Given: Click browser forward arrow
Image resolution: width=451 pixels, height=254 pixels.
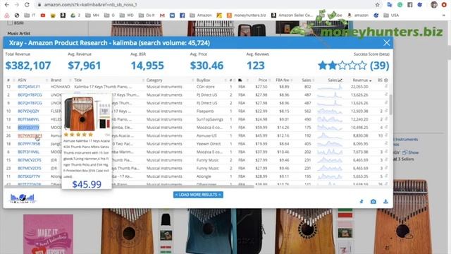Looking at the screenshot, I should pyautogui.click(x=17, y=5).
